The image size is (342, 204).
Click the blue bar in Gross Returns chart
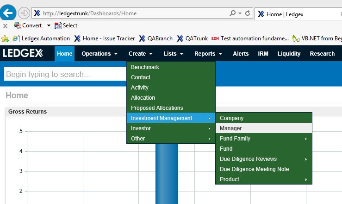167,174
